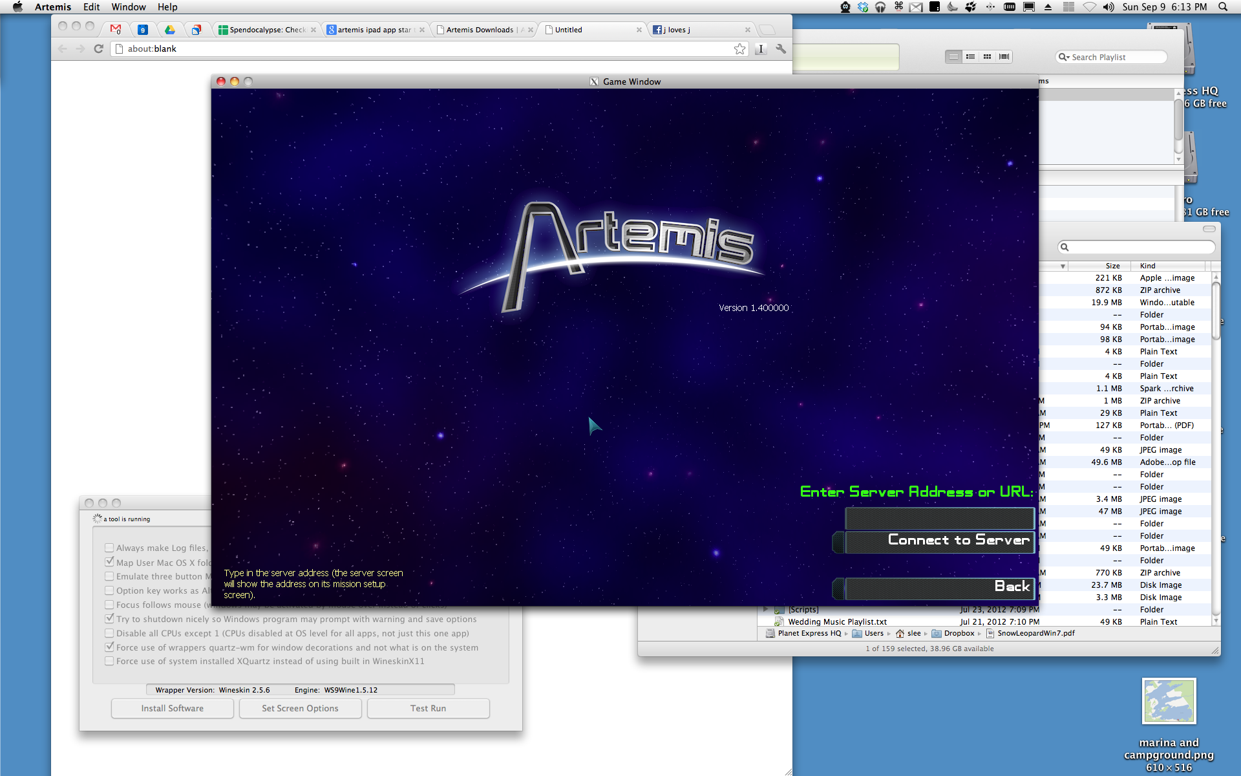
Task: Switch iTunes to cover flow view
Action: pos(1004,57)
